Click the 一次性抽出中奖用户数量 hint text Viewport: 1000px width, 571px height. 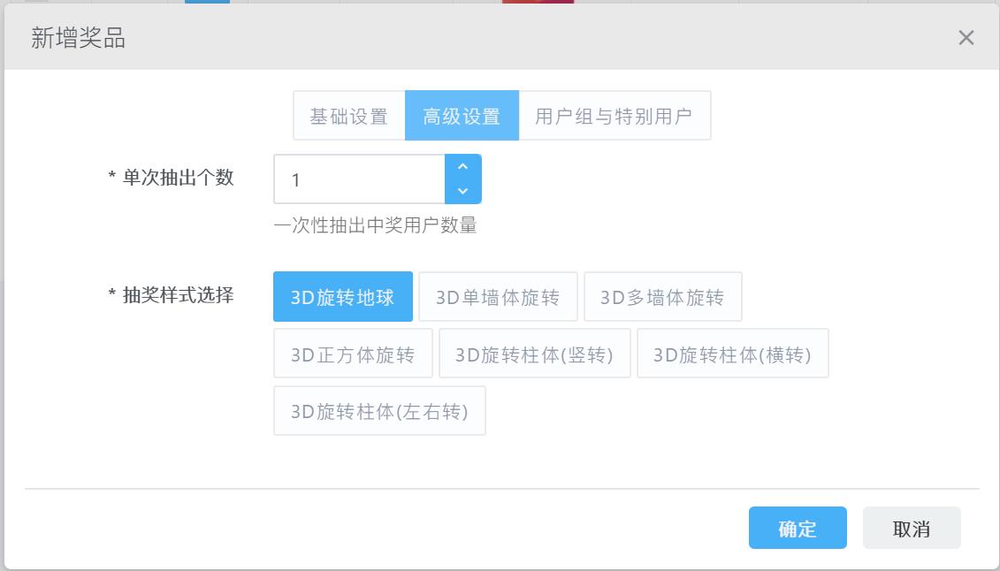coord(376,225)
